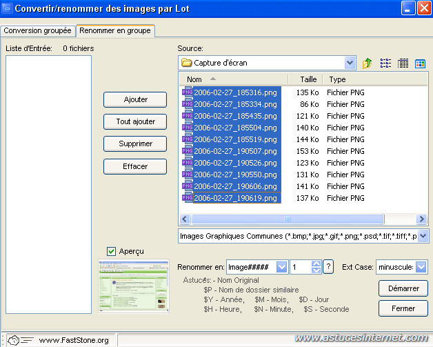Screen dimensions: 433x347
Task: Select the Renommer en groupe tab
Action: [x=115, y=30]
